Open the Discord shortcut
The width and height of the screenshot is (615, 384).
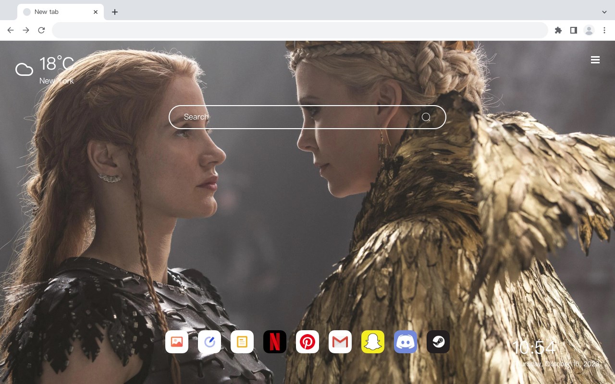point(406,342)
